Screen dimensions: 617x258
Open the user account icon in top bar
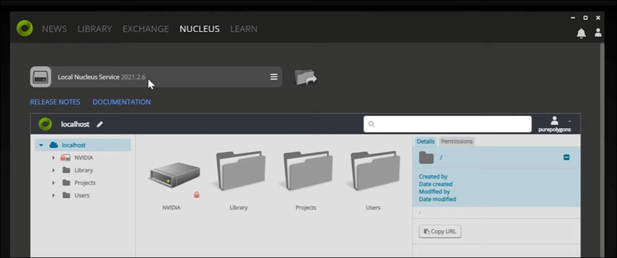[x=598, y=33]
